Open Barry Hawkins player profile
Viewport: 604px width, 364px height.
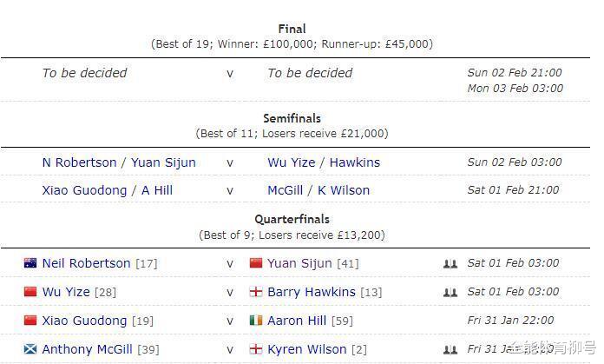click(312, 292)
